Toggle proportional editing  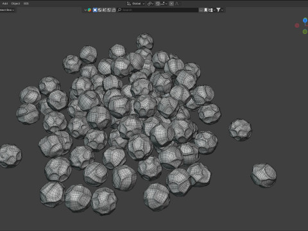tap(171, 4)
